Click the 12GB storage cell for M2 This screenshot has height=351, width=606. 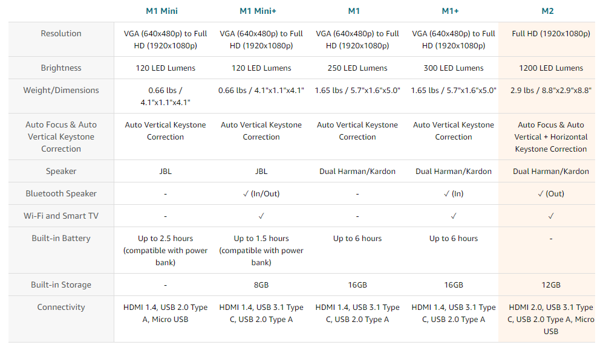(551, 285)
